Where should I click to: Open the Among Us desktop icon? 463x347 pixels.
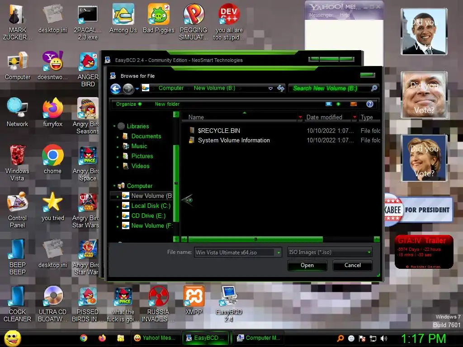[x=123, y=19]
